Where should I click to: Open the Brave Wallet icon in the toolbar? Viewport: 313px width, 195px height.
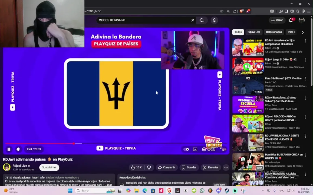point(292,11)
